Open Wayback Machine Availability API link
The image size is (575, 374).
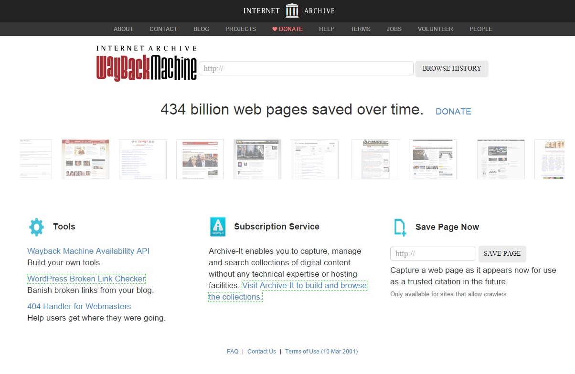[x=88, y=251]
